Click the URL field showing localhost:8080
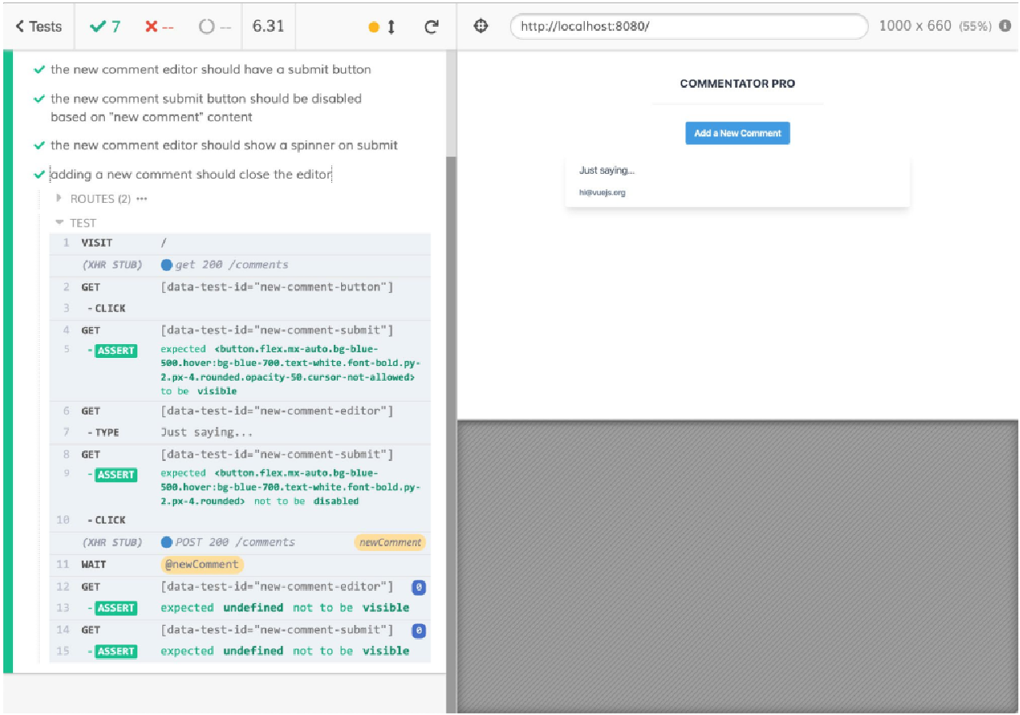The width and height of the screenshot is (1020, 715). (x=689, y=26)
